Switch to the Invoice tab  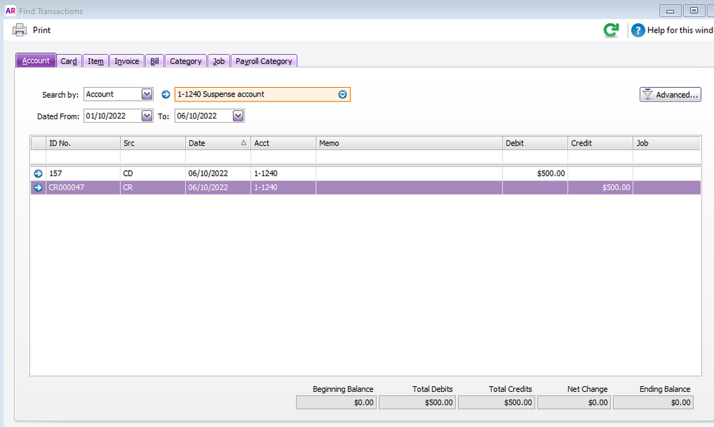[127, 61]
